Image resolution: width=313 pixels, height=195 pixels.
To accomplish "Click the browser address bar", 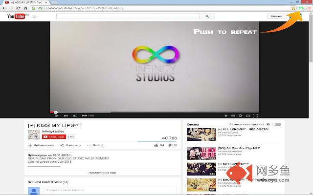I will (x=161, y=8).
